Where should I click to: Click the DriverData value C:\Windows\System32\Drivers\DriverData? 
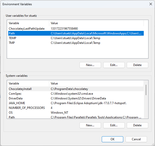click(x=78, y=98)
